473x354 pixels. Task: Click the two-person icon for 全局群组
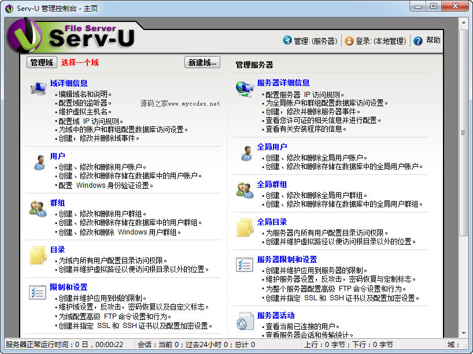pyautogui.click(x=245, y=191)
